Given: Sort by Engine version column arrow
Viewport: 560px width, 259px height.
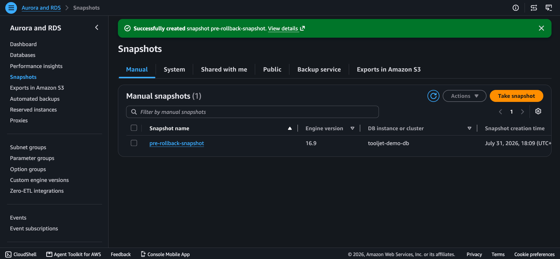Looking at the screenshot, I should (352, 128).
